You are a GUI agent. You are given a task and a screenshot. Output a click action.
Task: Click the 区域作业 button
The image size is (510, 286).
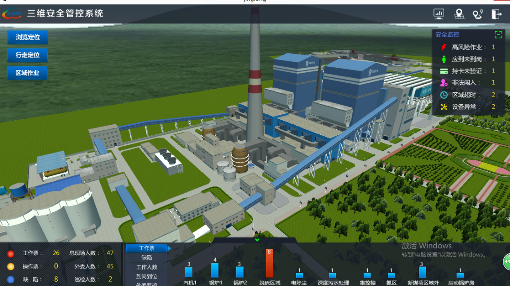pos(28,73)
